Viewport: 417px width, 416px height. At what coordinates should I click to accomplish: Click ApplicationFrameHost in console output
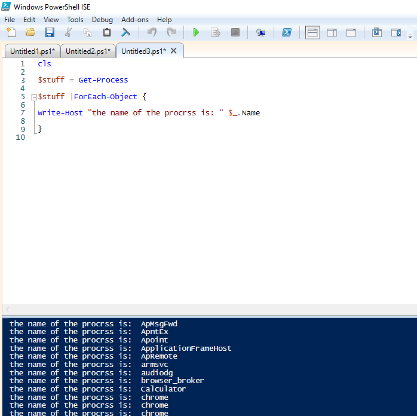[x=186, y=348]
